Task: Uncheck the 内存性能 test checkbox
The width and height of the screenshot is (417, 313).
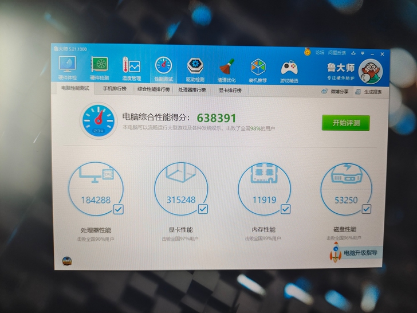Action: coord(286,209)
